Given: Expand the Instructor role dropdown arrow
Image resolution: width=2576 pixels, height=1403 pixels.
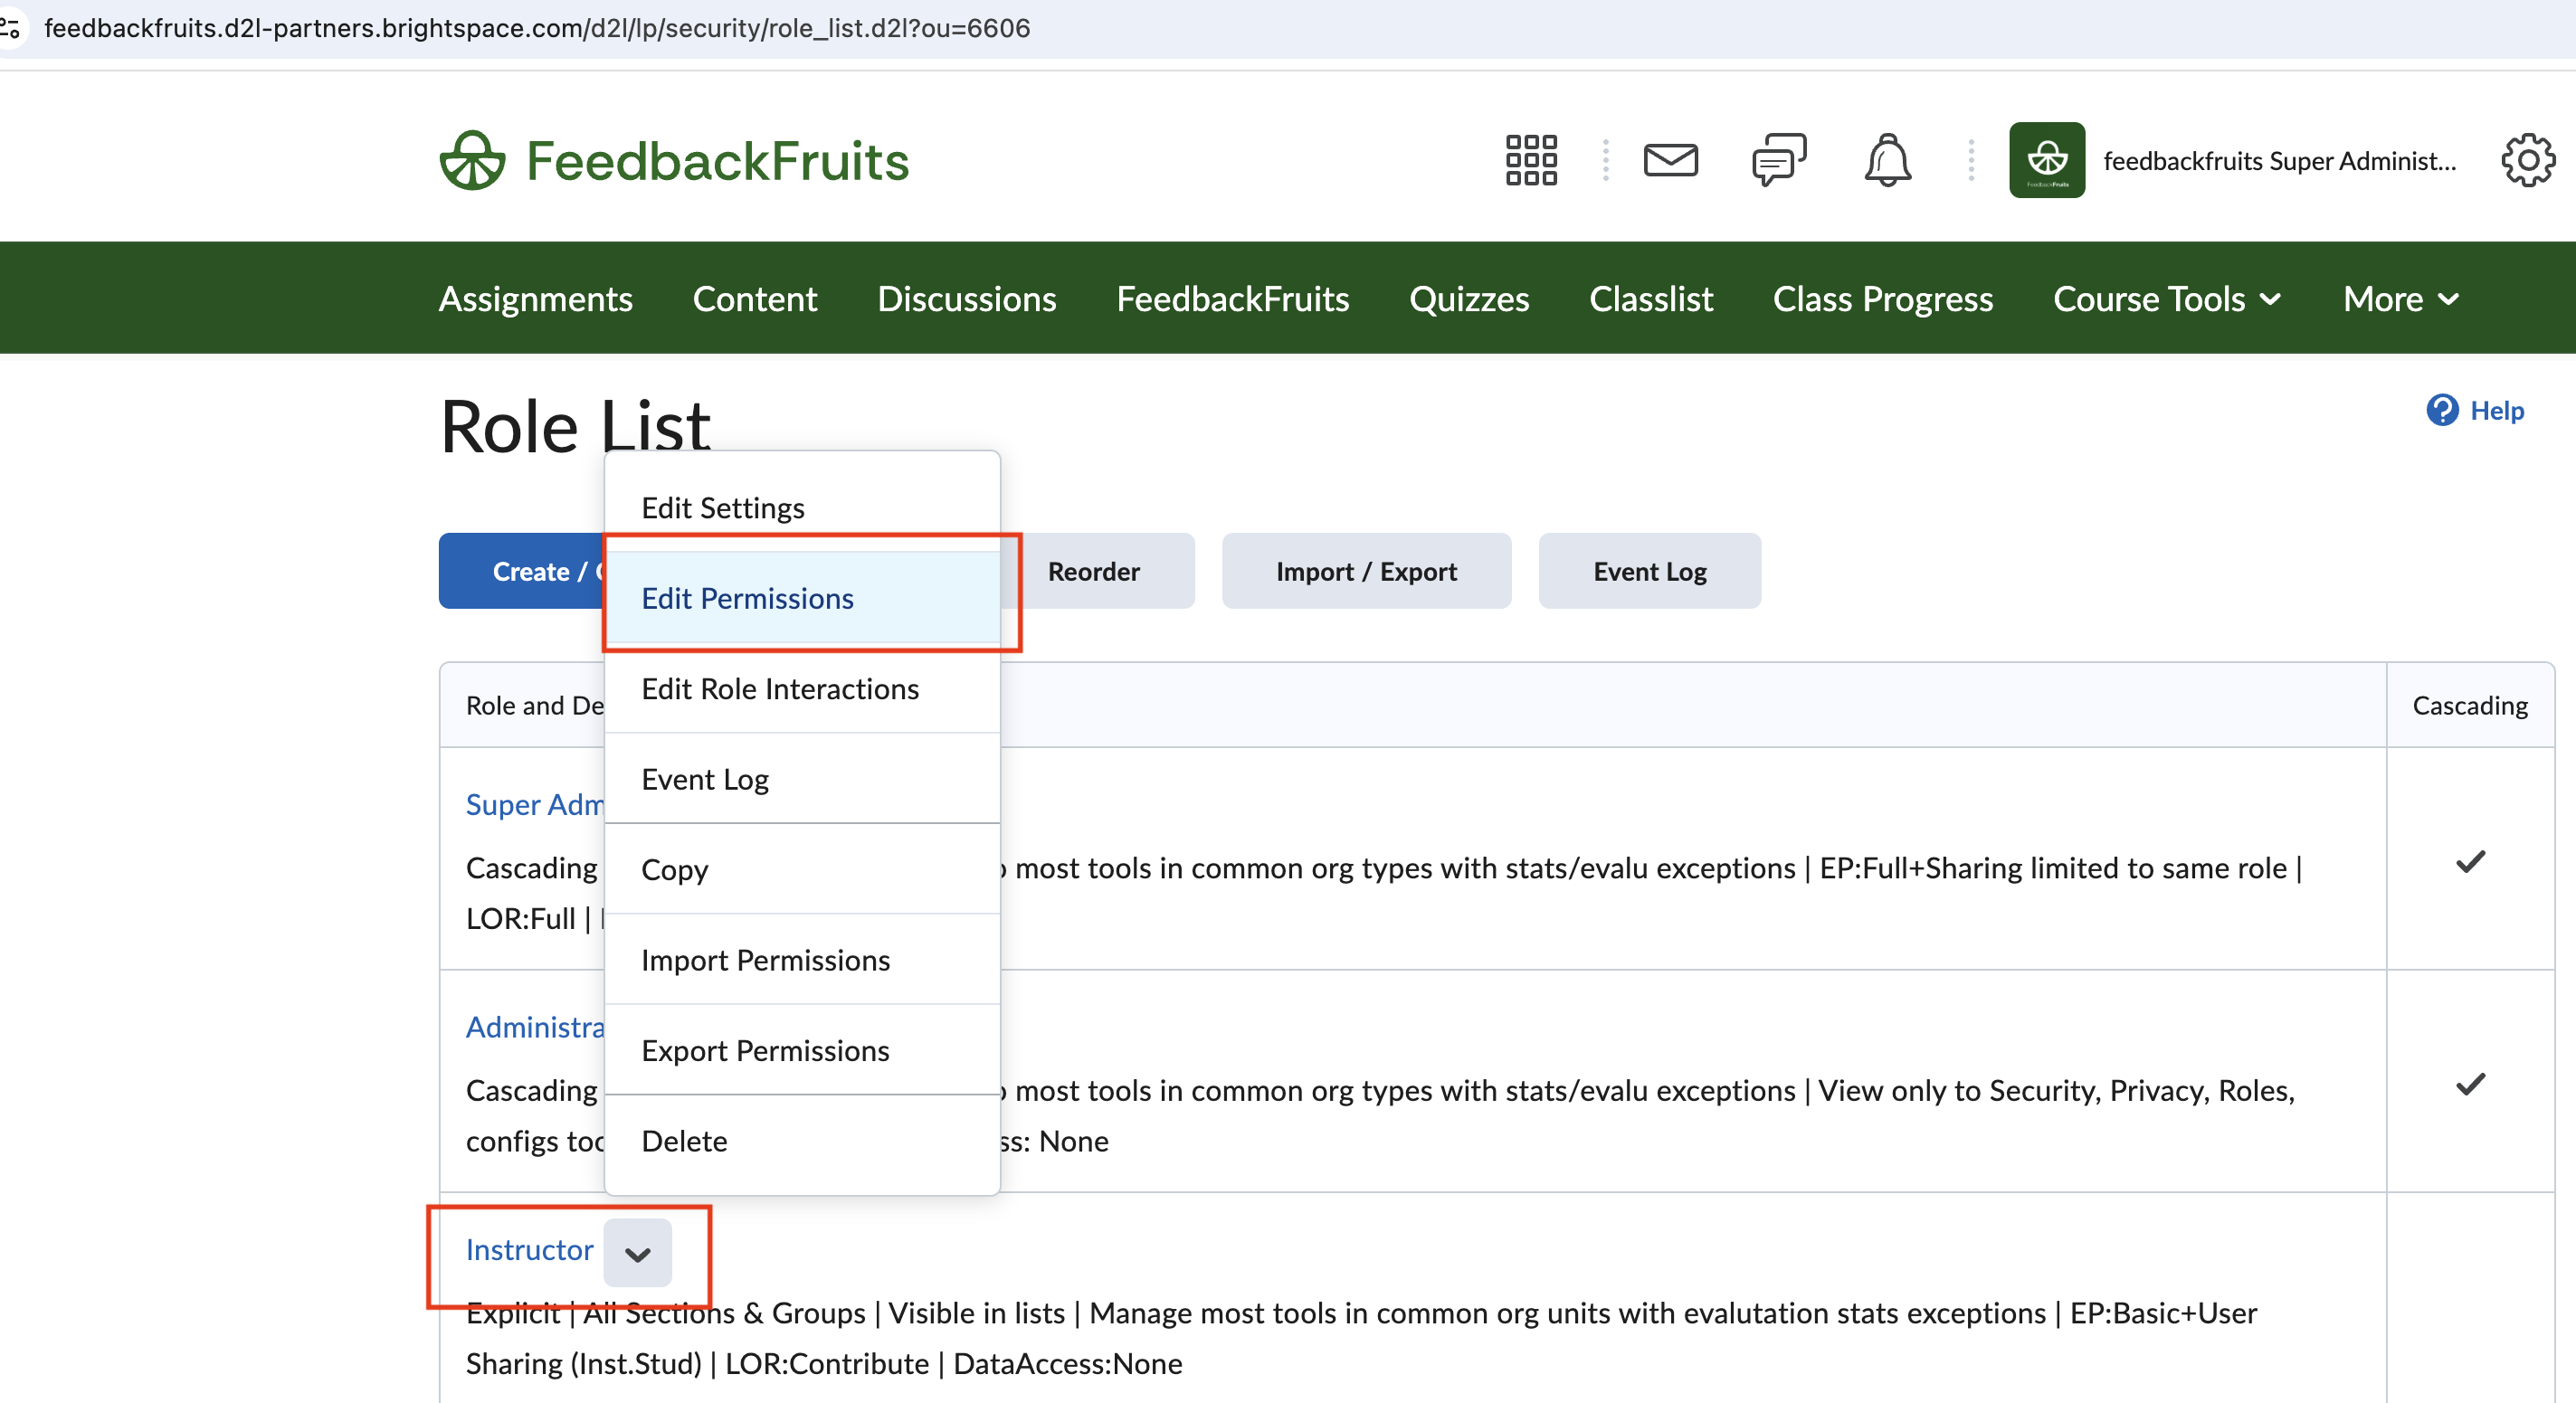Looking at the screenshot, I should [x=638, y=1253].
